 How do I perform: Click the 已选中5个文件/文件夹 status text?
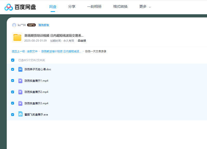point(31,60)
